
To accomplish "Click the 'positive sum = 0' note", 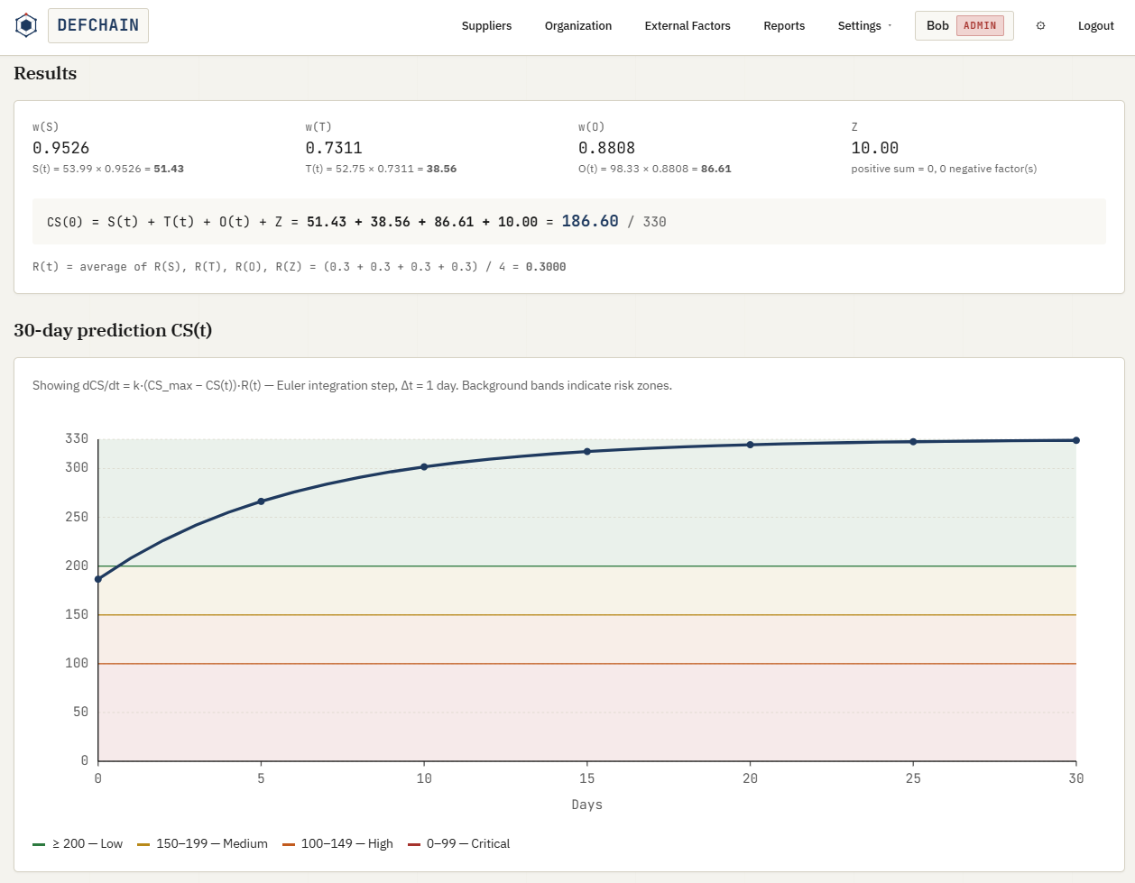I will [x=944, y=169].
